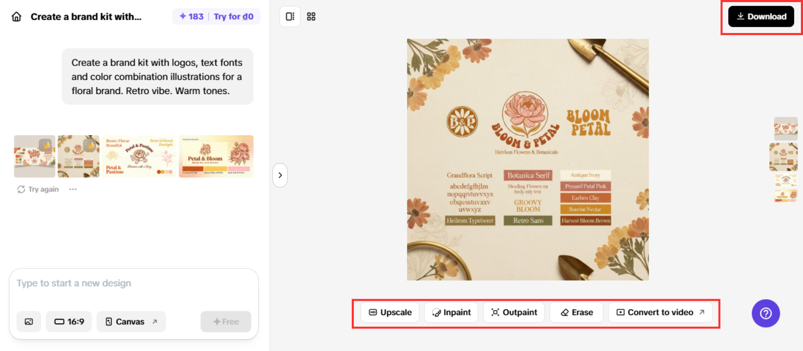Open the help question mark button
This screenshot has height=351, width=803.
point(765,313)
